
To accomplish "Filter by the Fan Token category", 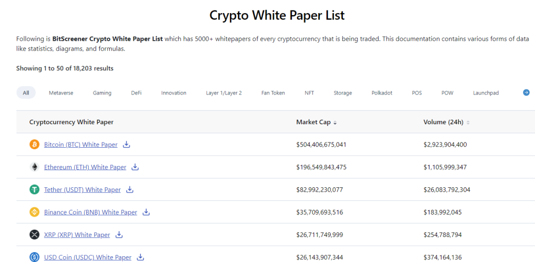I will 273,93.
